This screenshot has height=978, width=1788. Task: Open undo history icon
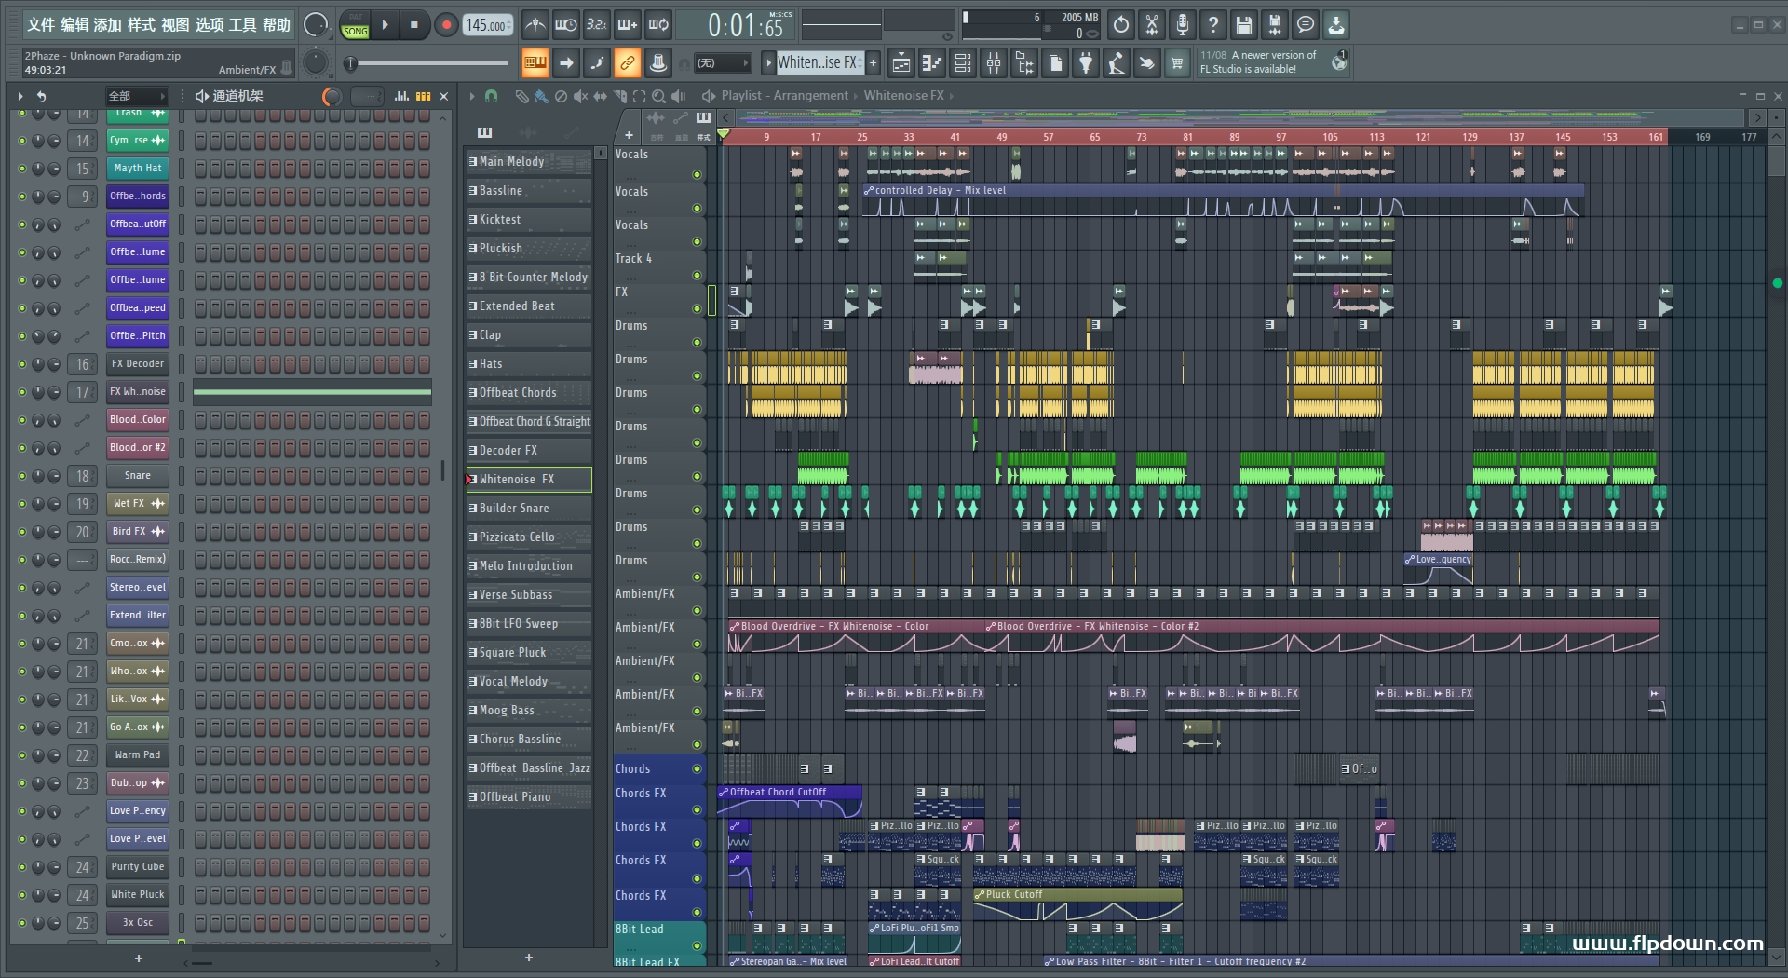coord(1121,25)
